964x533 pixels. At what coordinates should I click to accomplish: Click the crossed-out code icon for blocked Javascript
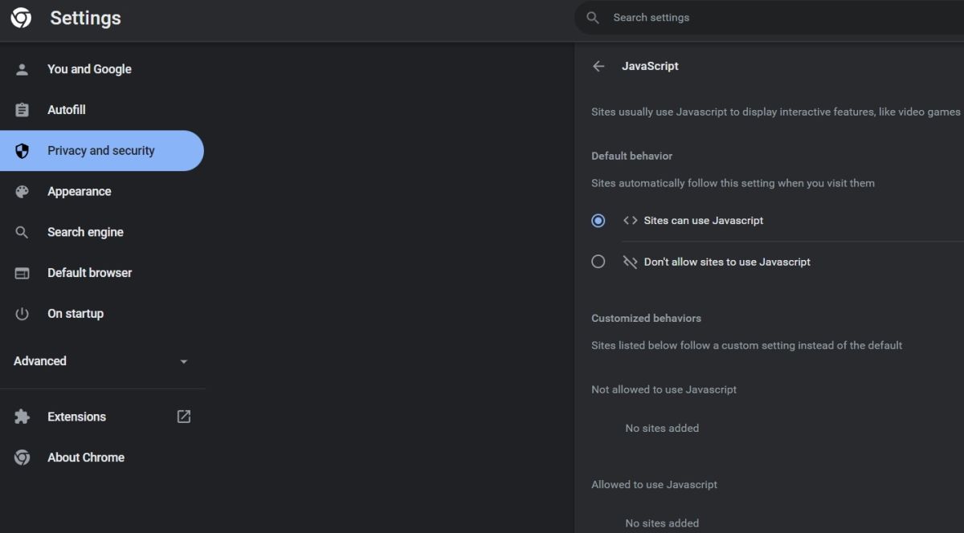tap(631, 262)
